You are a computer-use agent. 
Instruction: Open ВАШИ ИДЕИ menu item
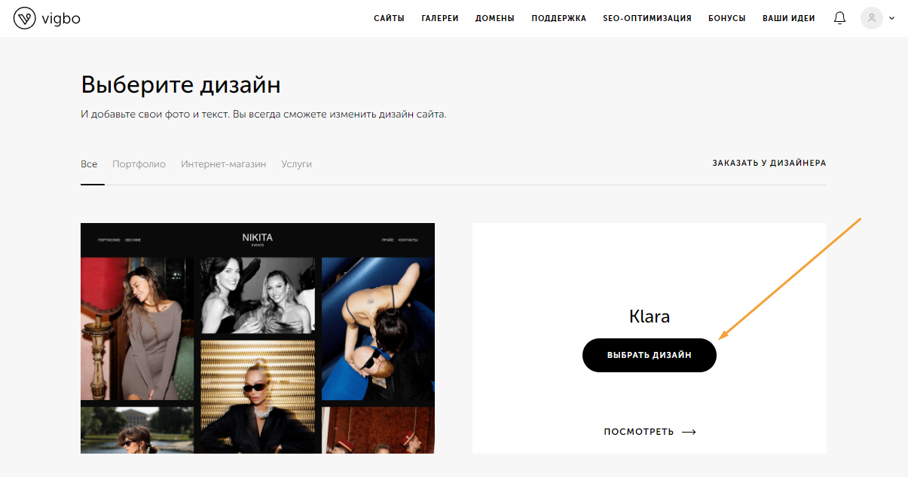pos(789,18)
